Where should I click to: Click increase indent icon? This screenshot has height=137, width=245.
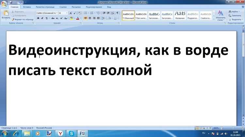108,13
